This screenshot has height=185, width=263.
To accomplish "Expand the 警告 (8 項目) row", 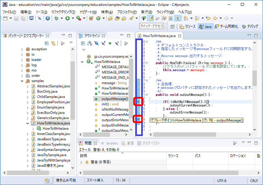I will [81, 162].
